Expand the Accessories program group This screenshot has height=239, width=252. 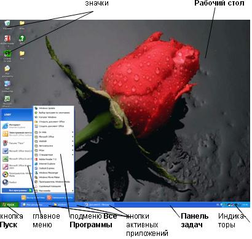coord(53,155)
